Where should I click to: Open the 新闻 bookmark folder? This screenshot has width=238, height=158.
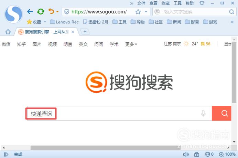174,22
